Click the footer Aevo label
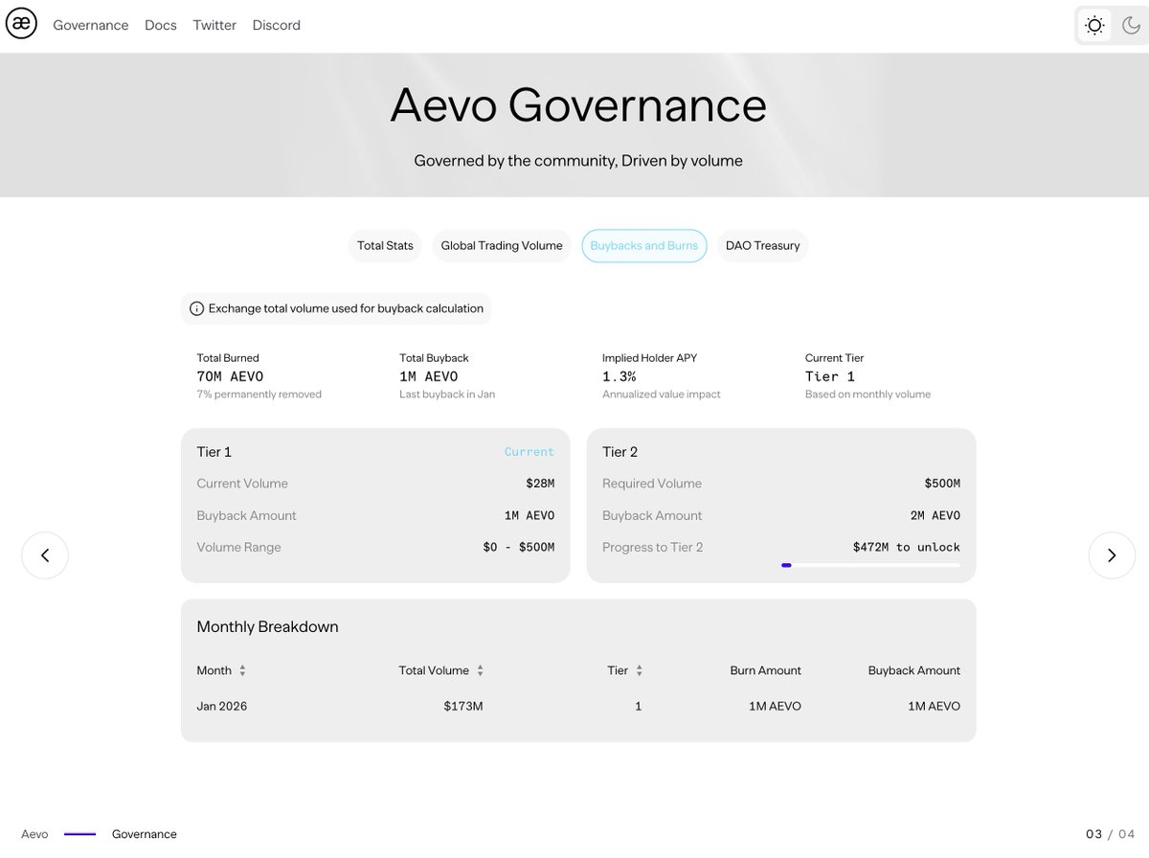The height and width of the screenshot is (858, 1149). pos(34,834)
